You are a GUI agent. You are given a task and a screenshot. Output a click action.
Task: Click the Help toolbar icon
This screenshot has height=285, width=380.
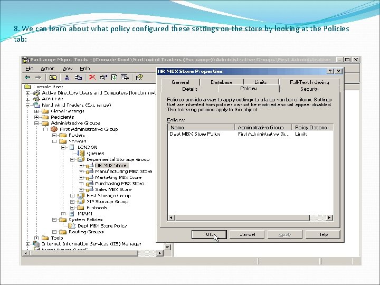coord(139,77)
